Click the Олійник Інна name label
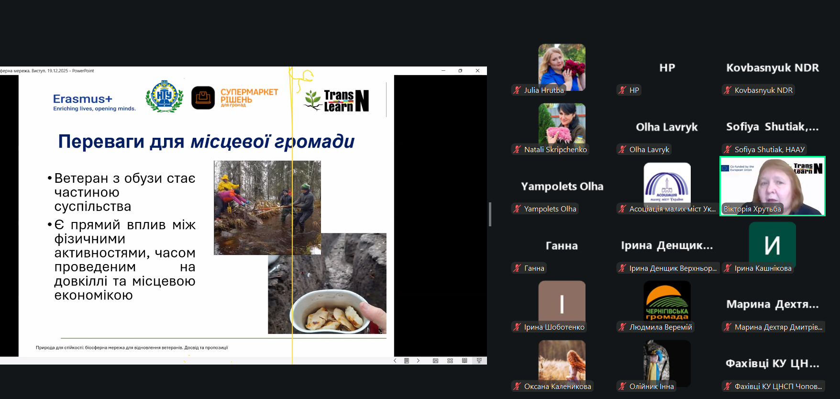The image size is (840, 399). [651, 386]
